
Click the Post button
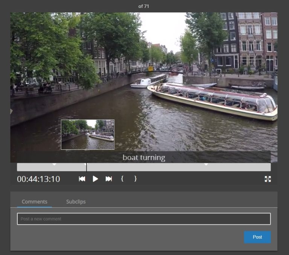pos(257,237)
